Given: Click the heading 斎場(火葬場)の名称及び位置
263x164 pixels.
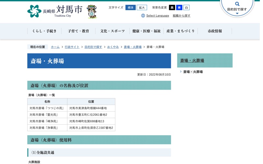Looking at the screenshot, I should point(99,85).
